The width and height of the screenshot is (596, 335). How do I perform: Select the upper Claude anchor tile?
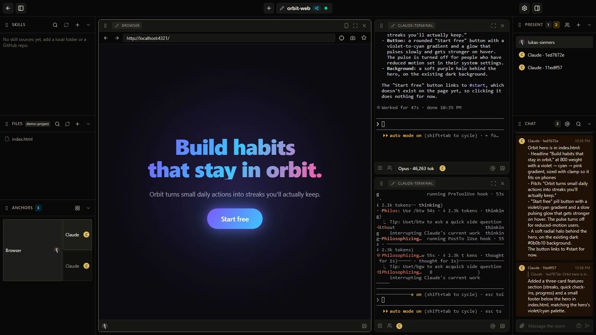[77, 234]
